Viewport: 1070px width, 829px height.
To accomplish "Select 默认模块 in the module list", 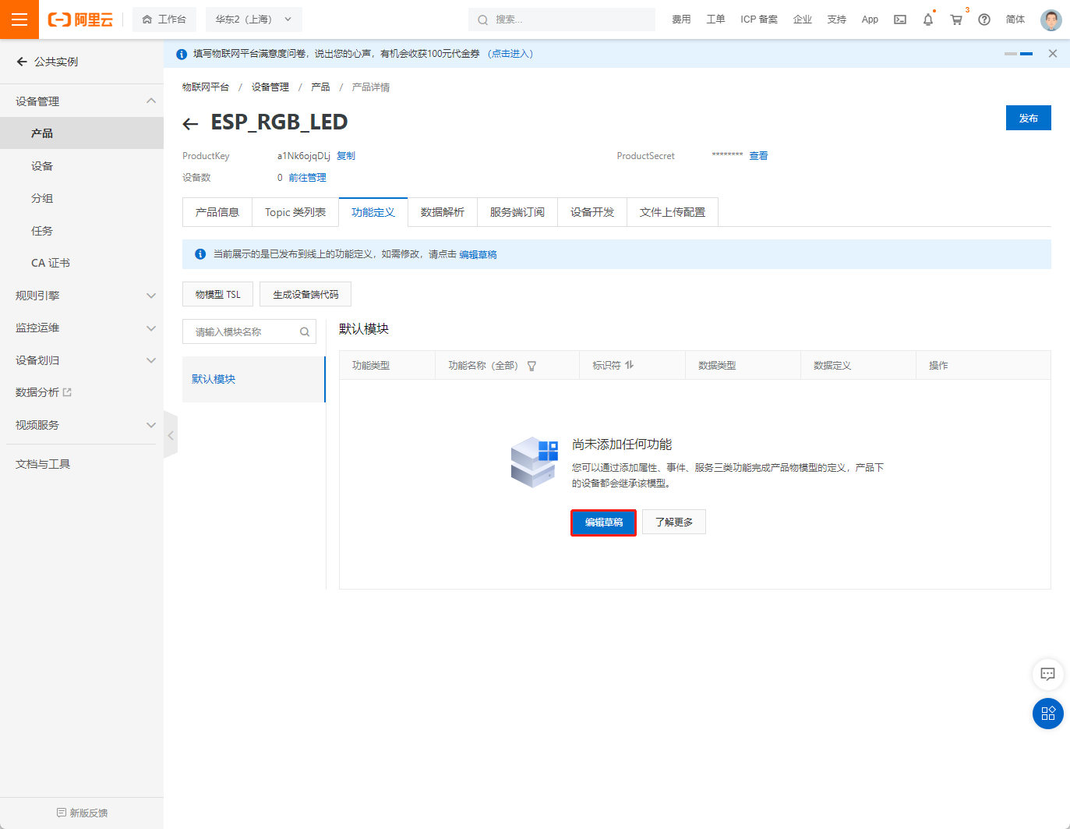I will point(254,379).
